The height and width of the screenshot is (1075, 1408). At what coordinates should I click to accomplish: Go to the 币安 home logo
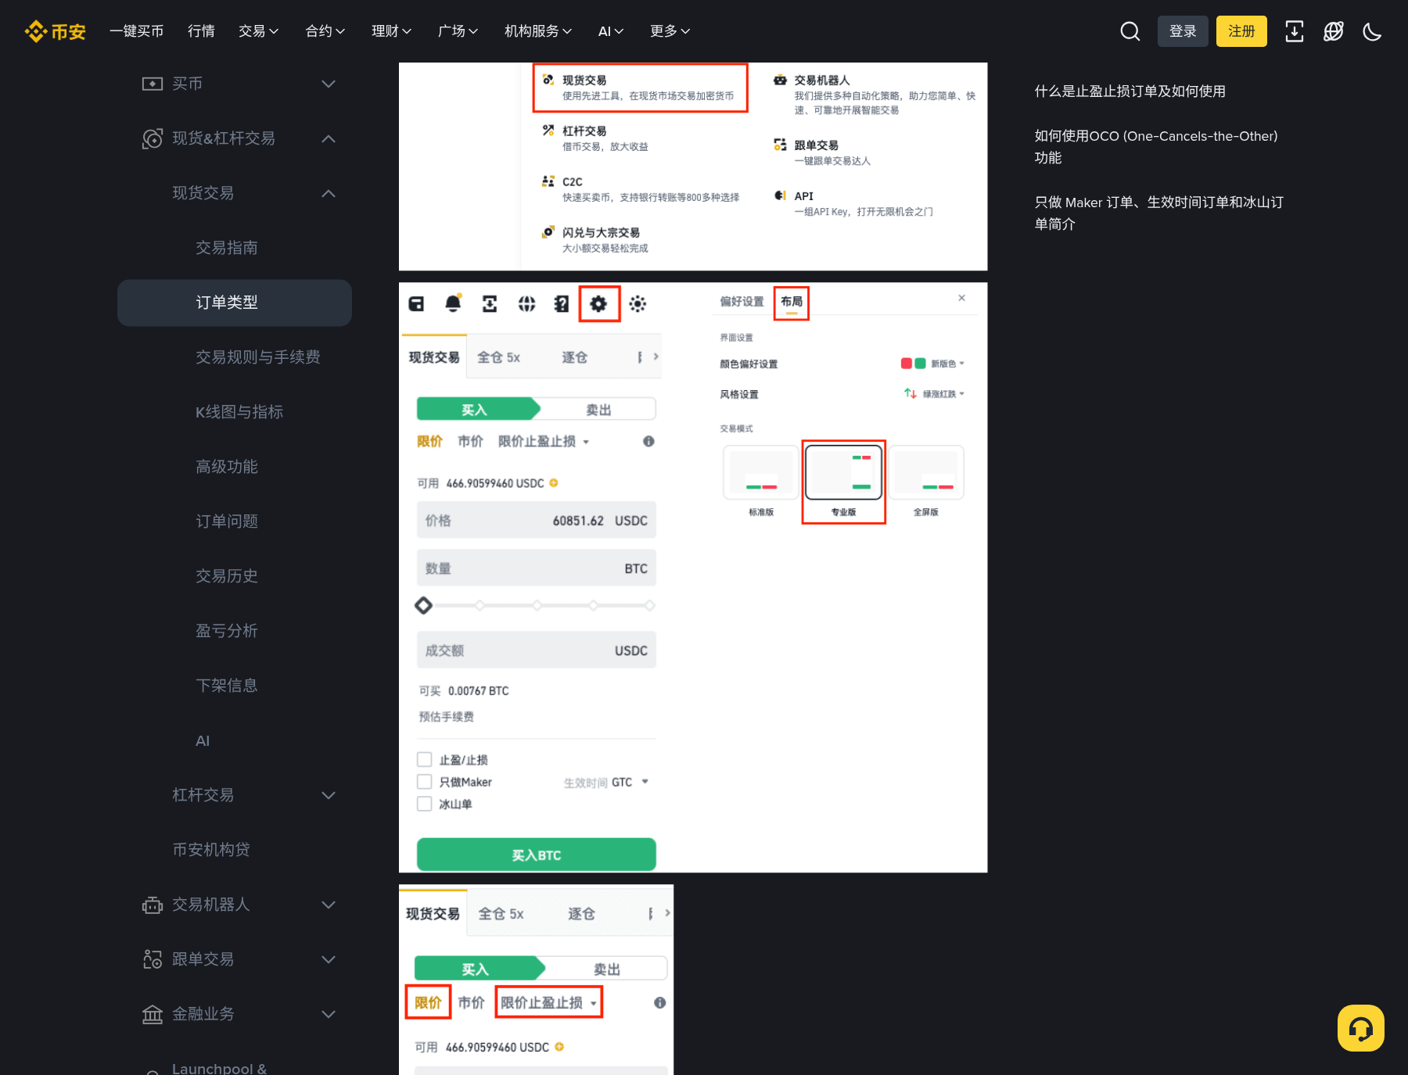pos(55,31)
